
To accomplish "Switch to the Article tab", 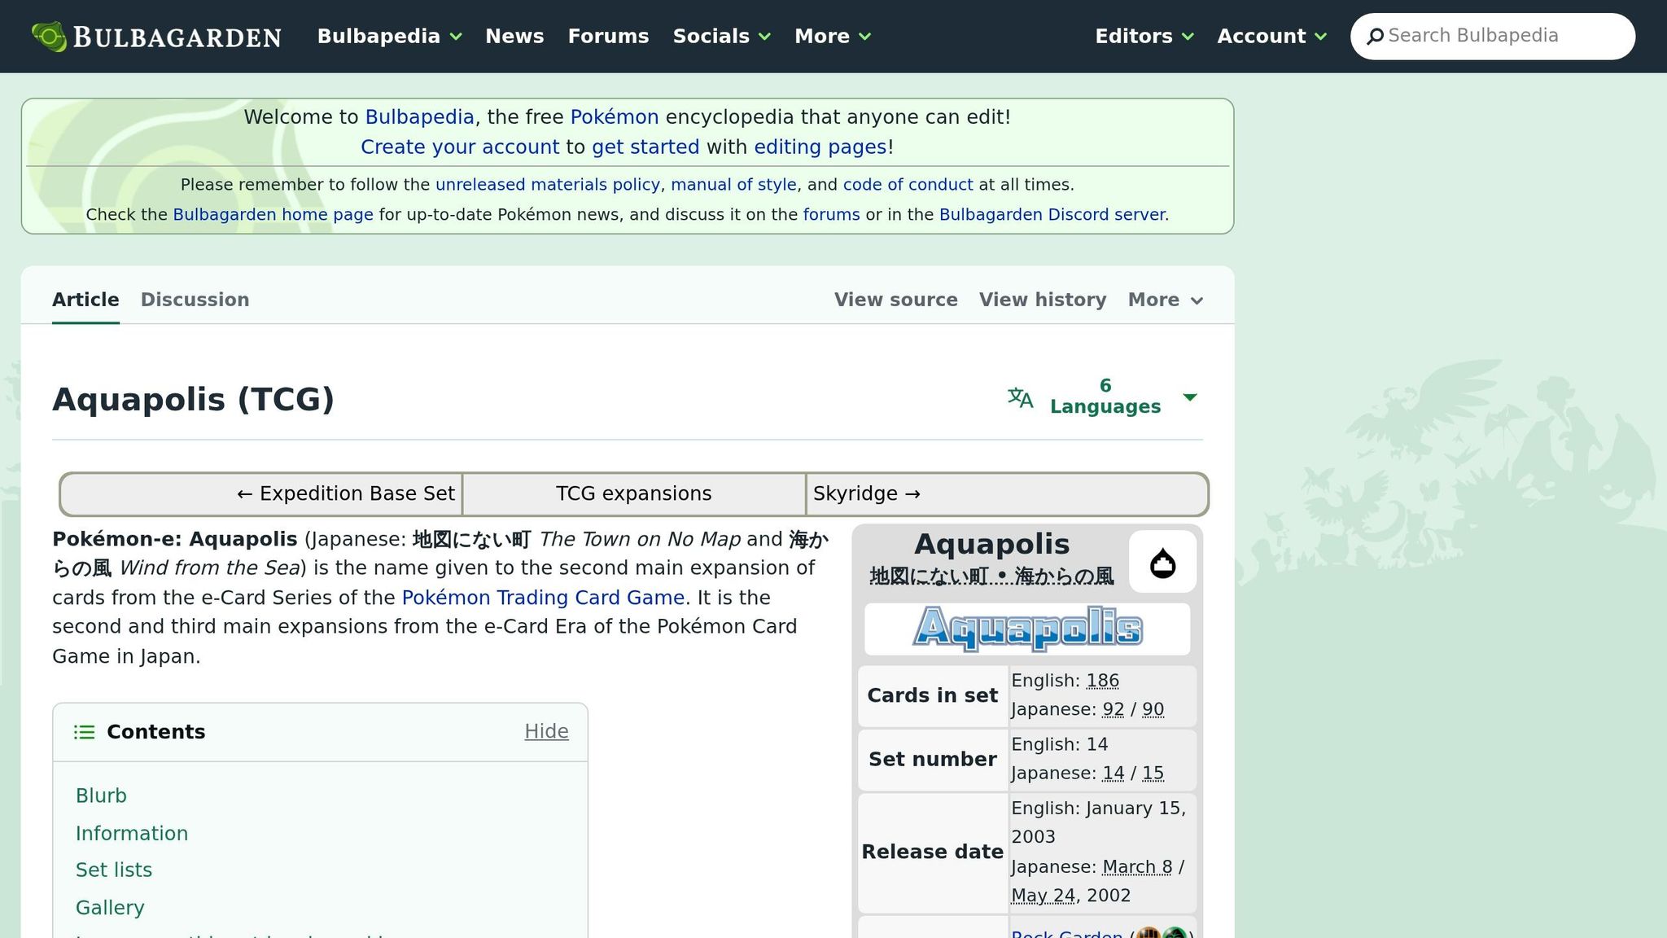I will 85,300.
